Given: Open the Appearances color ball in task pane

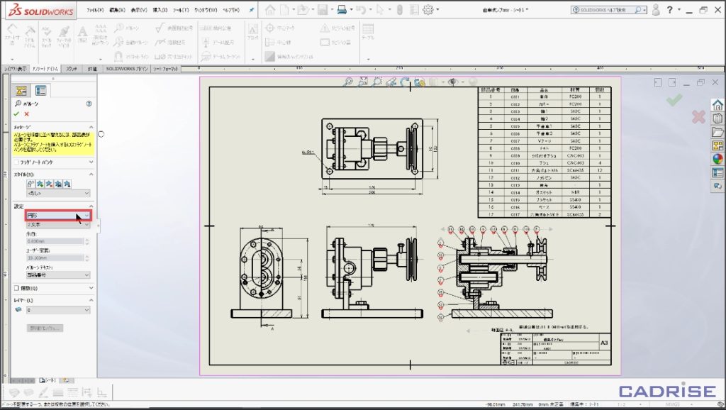Looking at the screenshot, I should tap(717, 159).
